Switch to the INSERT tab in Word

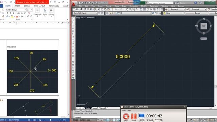tap(17, 6)
